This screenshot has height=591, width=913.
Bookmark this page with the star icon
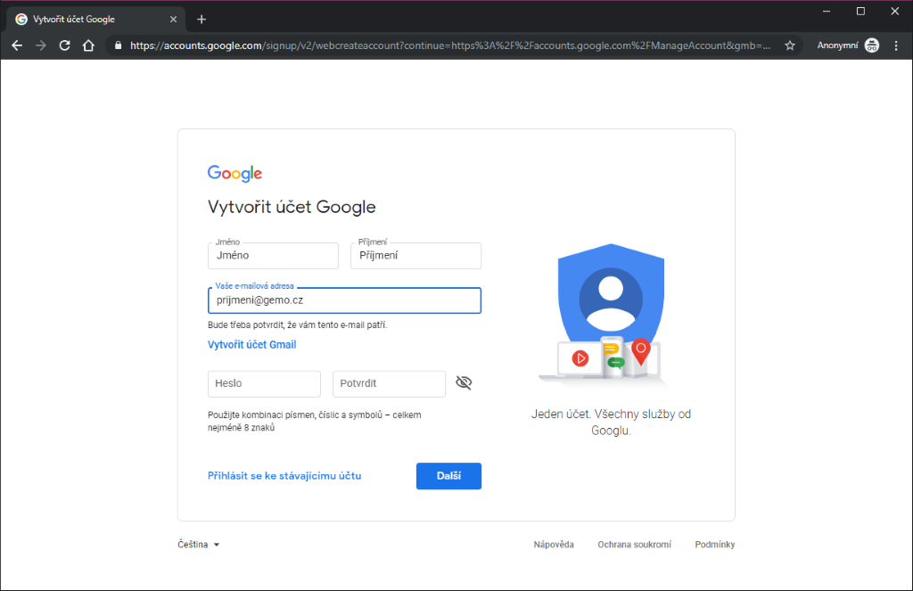point(790,45)
